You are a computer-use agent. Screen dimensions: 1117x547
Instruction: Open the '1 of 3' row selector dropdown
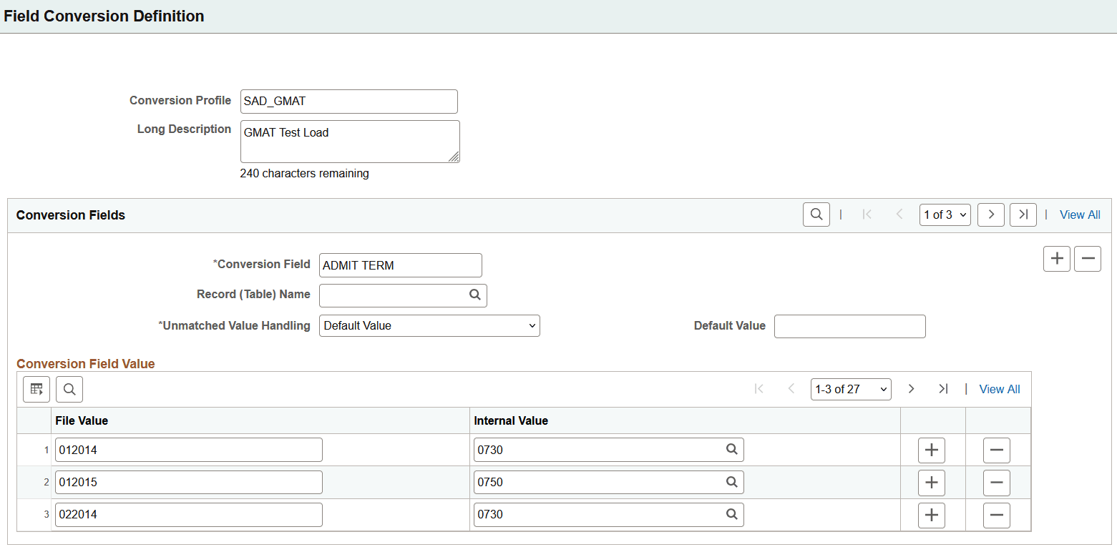click(x=945, y=215)
